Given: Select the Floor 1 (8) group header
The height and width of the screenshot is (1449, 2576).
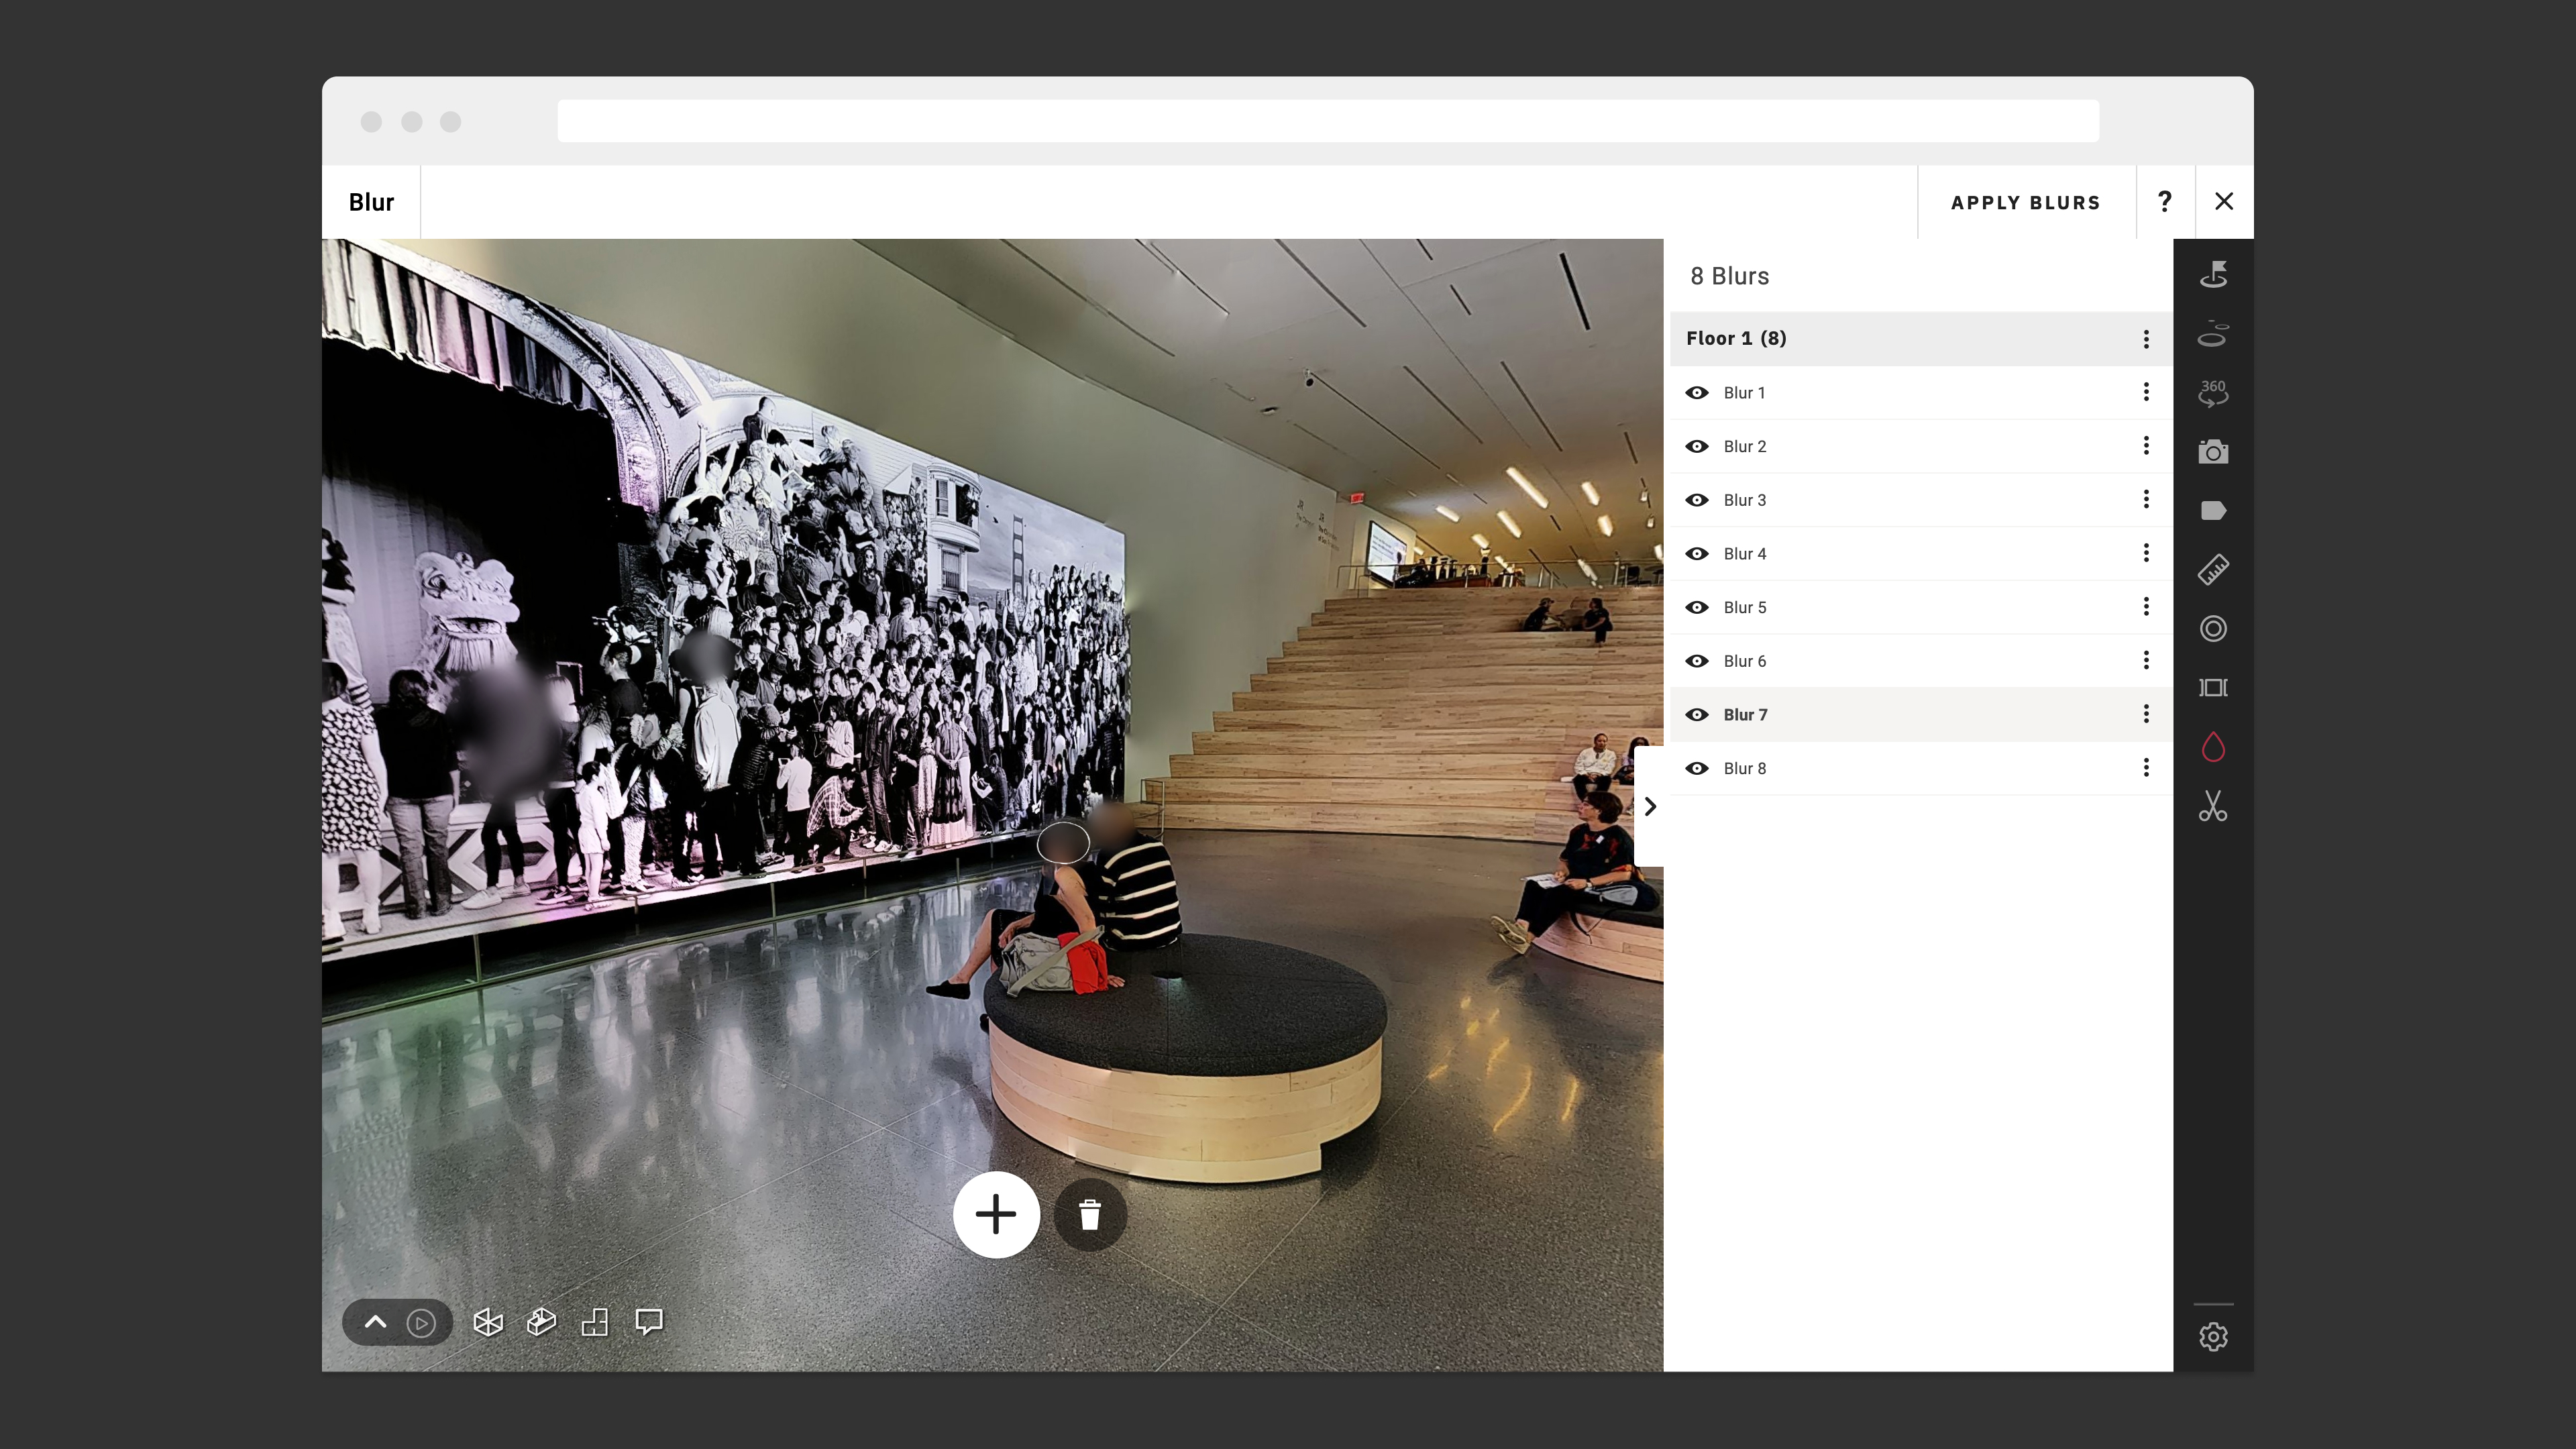Looking at the screenshot, I should click(1921, 339).
